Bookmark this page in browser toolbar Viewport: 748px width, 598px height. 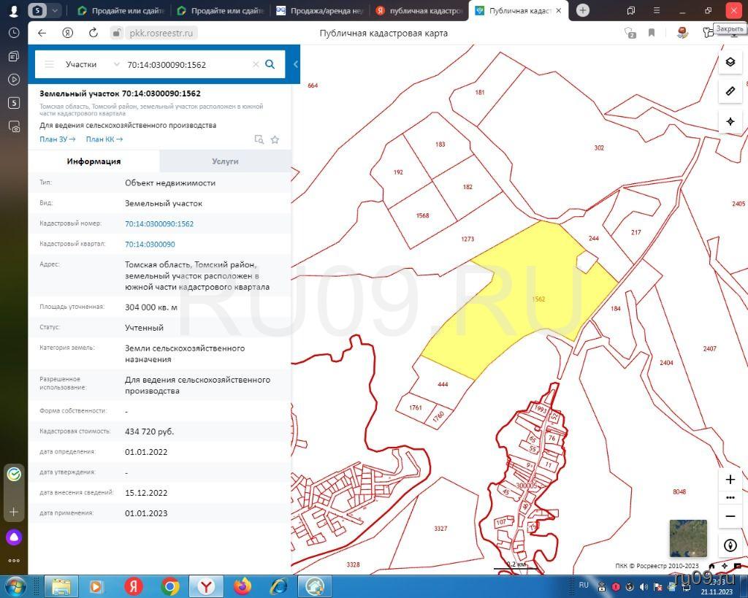coord(652,33)
